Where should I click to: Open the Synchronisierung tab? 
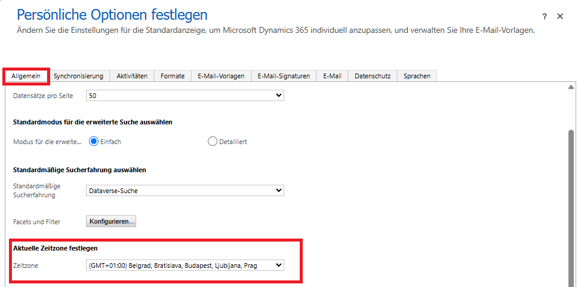(x=78, y=76)
